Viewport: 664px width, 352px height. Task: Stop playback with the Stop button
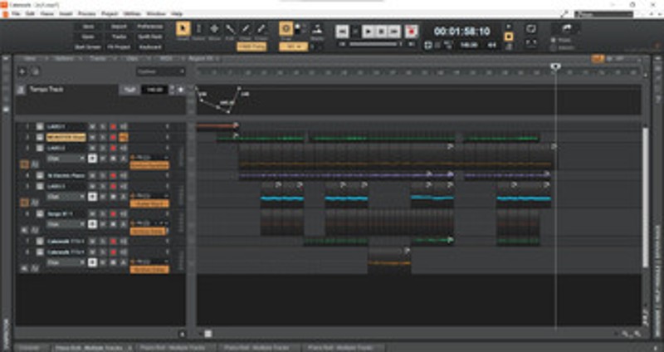click(x=381, y=32)
